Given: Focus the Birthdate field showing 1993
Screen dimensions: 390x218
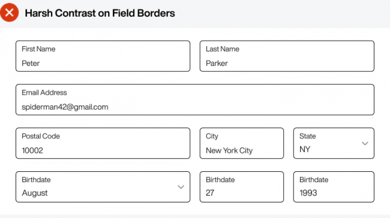Looking at the screenshot, I should (334, 187).
